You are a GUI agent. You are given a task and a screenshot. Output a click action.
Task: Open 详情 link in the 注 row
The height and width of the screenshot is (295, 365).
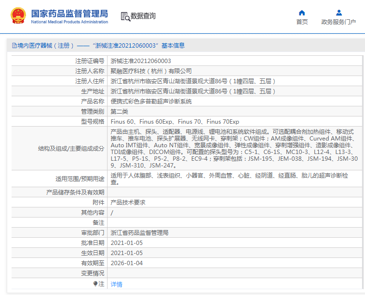click(x=116, y=284)
